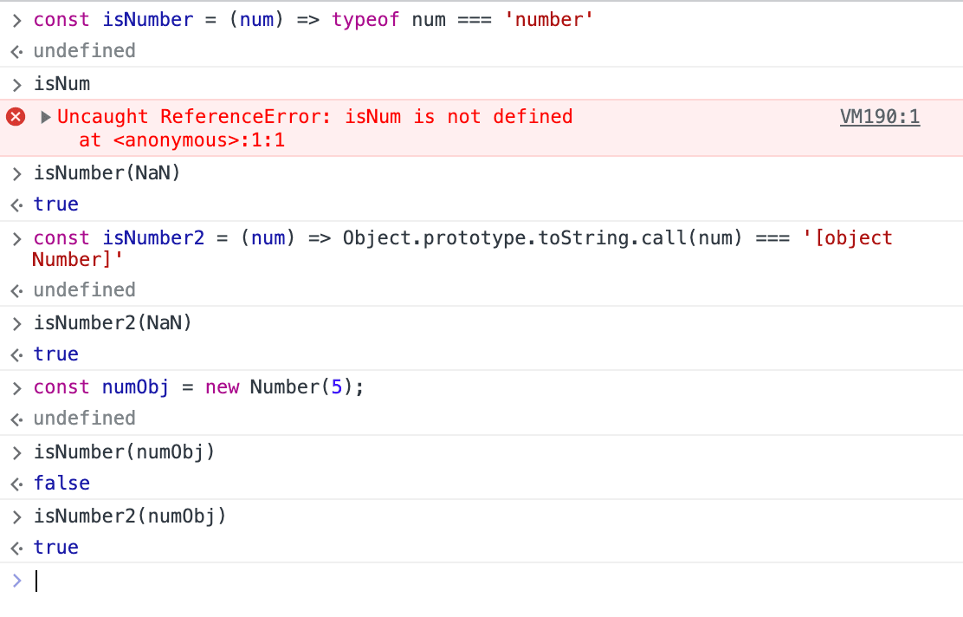
Task: Click the output arrow next to 'false'
Action: pos(16,484)
